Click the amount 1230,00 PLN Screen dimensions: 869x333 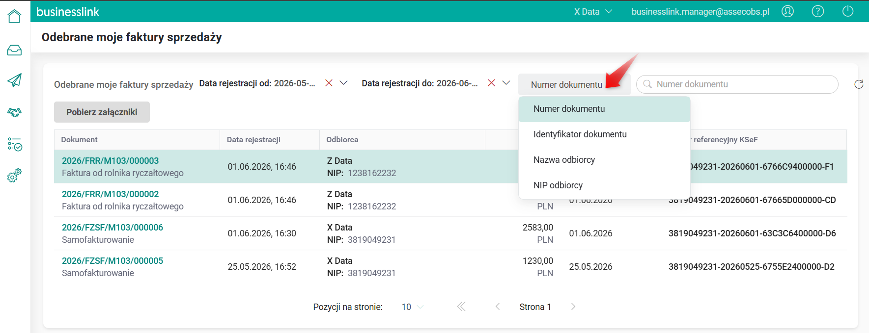point(538,267)
